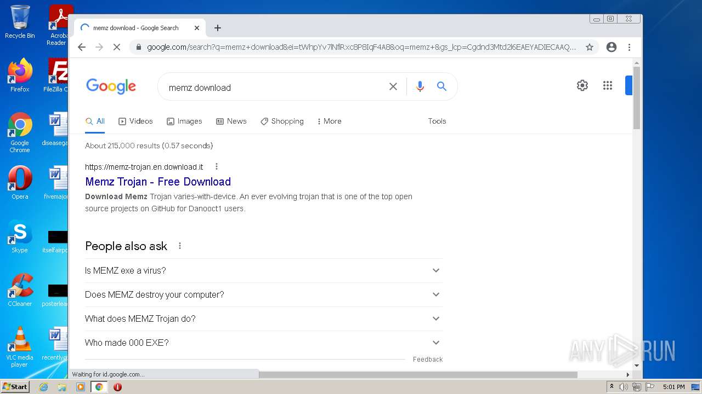The height and width of the screenshot is (394, 702).
Task: Open the Acrobat Reader desktop shortcut
Action: coord(59,25)
